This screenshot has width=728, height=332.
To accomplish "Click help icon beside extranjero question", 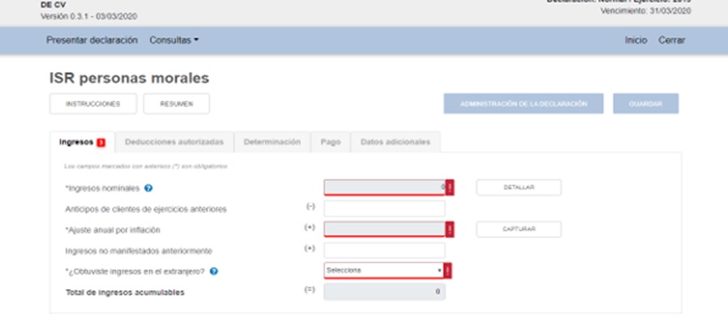I will pyautogui.click(x=213, y=271).
